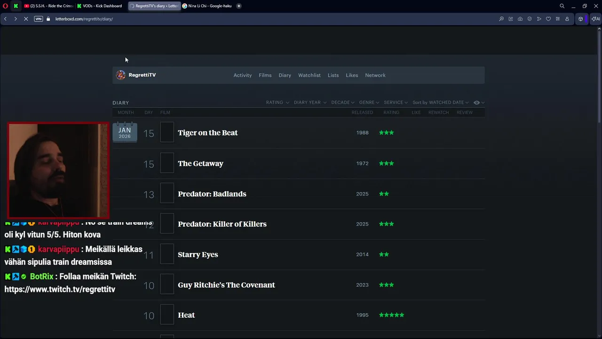Click Heat's five-star rating
Image resolution: width=602 pixels, height=339 pixels.
392,315
